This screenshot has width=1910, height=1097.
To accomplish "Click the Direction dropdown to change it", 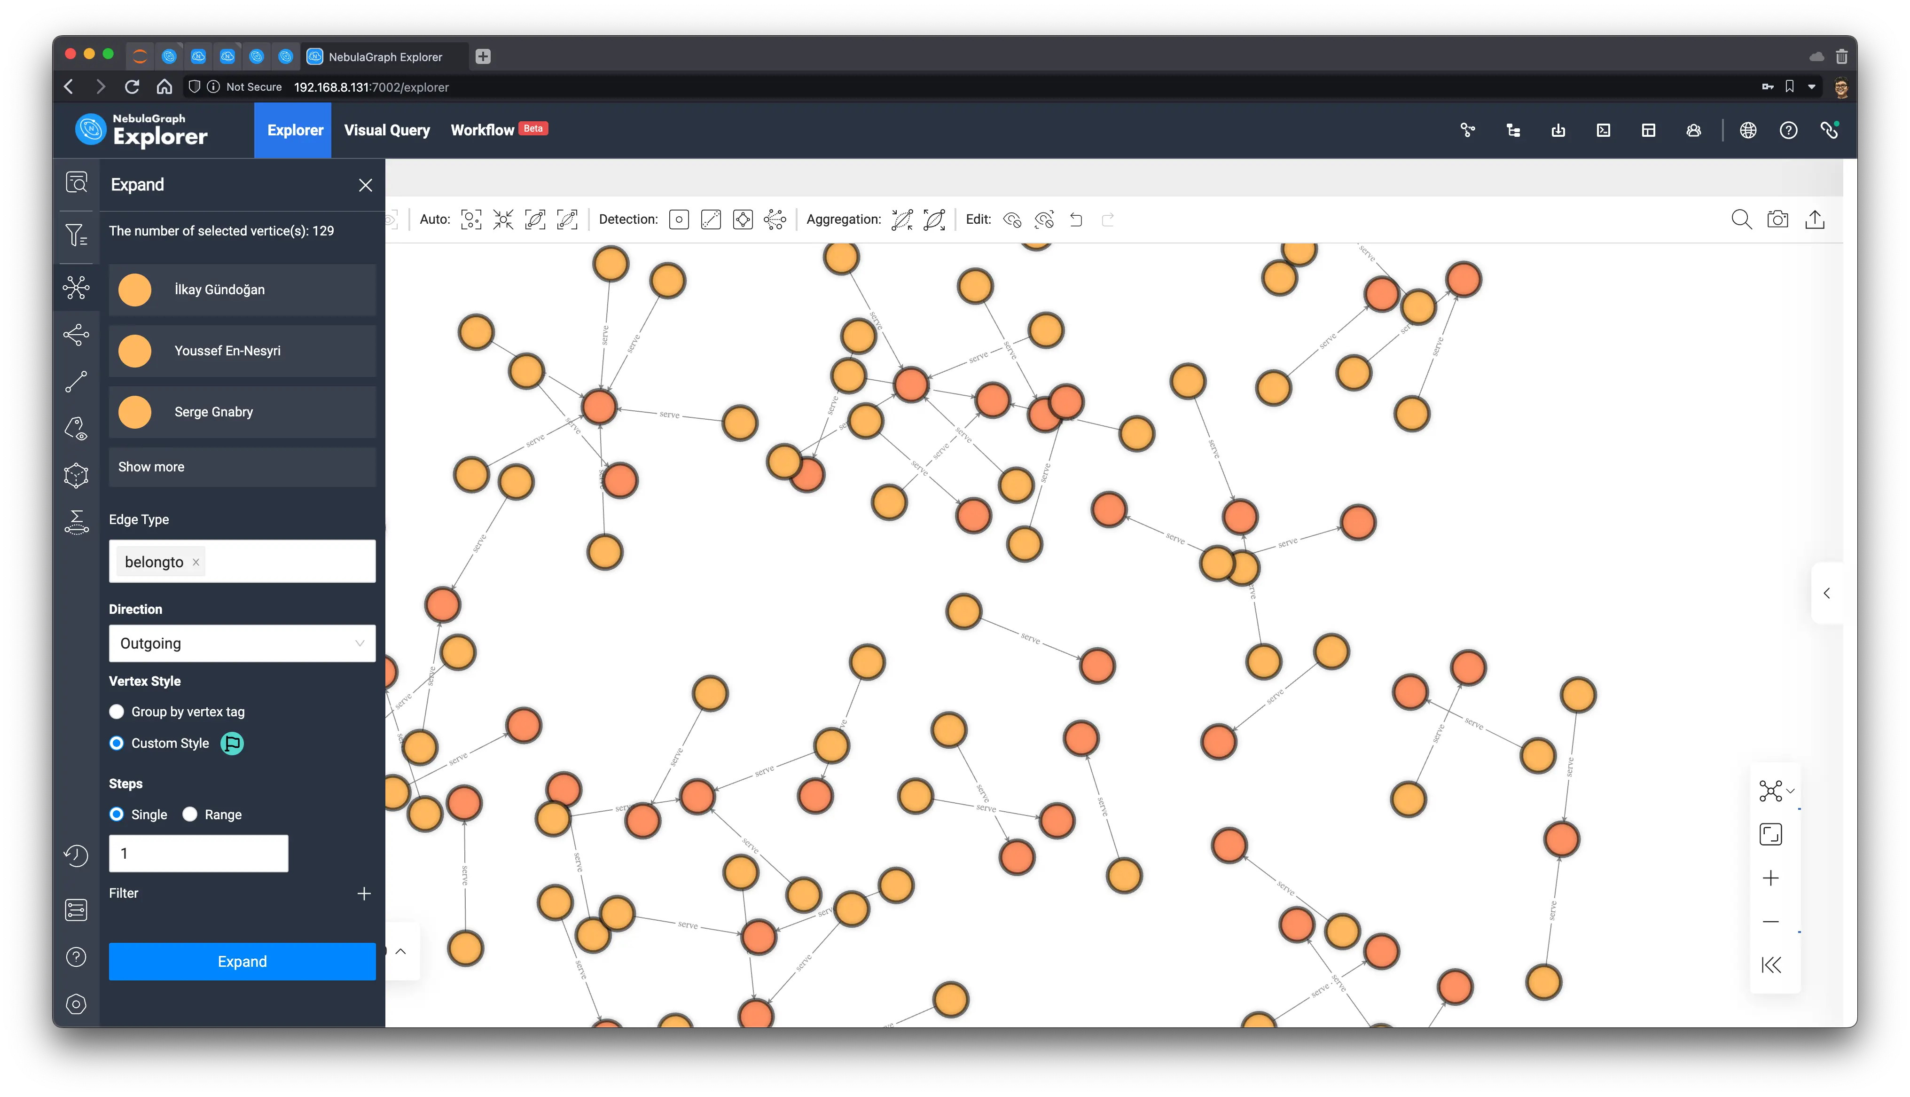I will [x=242, y=643].
